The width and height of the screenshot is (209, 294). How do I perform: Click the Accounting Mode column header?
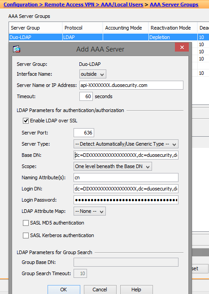(126, 28)
